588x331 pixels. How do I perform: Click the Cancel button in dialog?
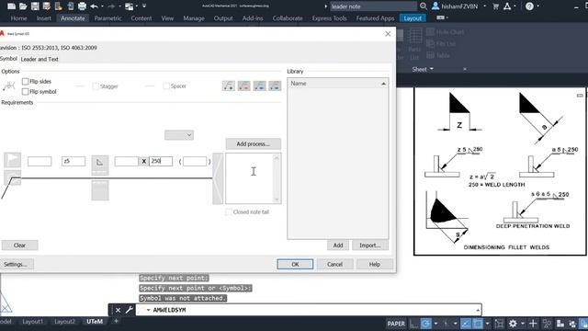coord(334,264)
